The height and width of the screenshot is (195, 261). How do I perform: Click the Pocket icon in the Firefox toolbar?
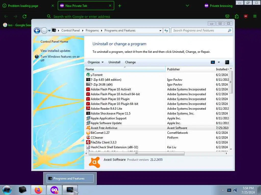pos(227,16)
